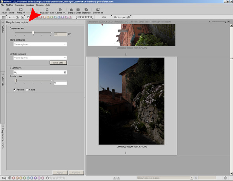The image size is (233, 181).
Task: Open the Immagine menu
Action: point(19,5)
